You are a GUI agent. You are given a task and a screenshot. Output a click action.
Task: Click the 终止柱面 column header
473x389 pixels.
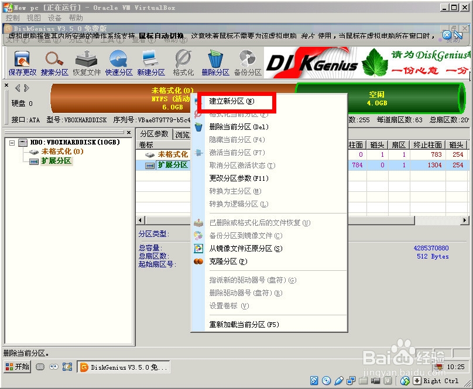[427, 145]
